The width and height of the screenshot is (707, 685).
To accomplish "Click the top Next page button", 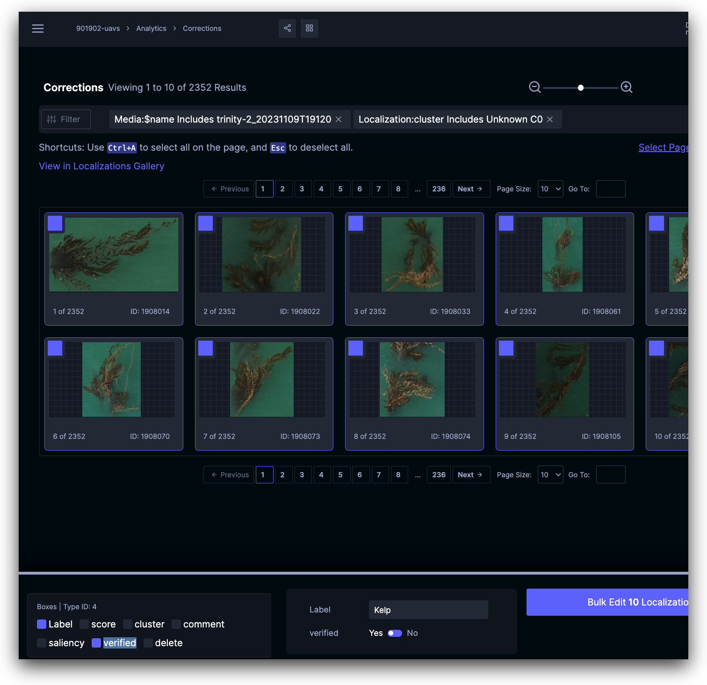I will coord(470,189).
